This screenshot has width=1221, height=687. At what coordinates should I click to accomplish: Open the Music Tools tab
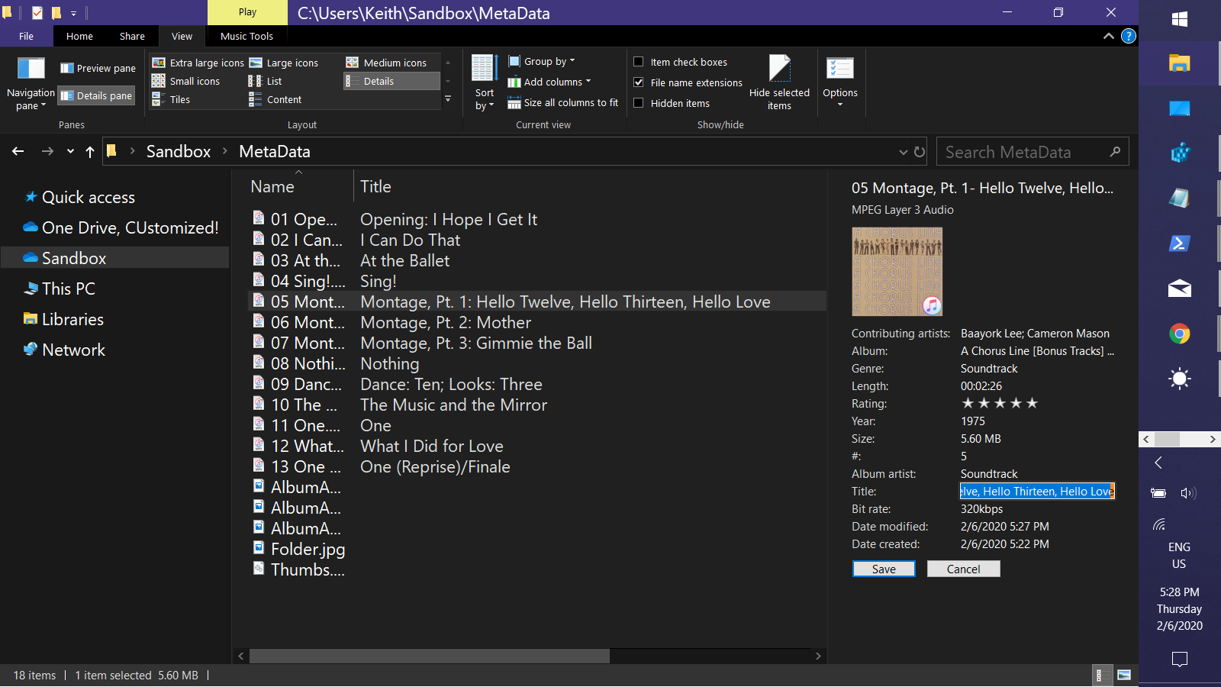coord(246,36)
